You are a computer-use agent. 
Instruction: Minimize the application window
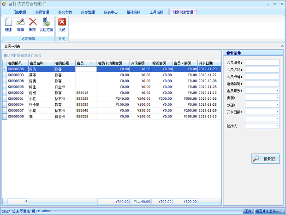tap(268, 4)
